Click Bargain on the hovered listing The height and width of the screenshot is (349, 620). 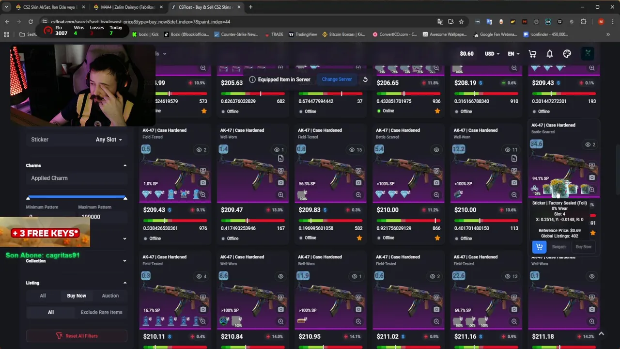pos(559,247)
